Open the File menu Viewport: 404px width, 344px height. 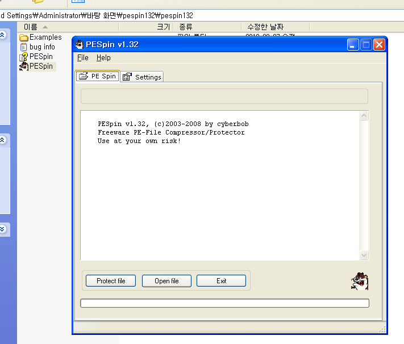[x=82, y=58]
